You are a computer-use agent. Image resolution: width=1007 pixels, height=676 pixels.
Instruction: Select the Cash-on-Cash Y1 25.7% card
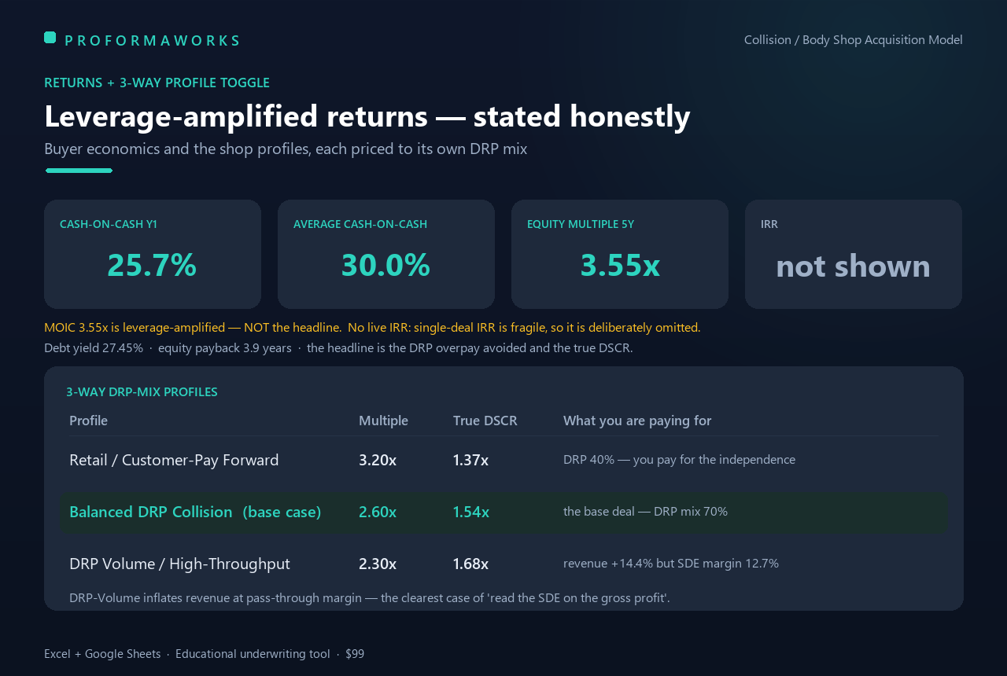pyautogui.click(x=153, y=254)
